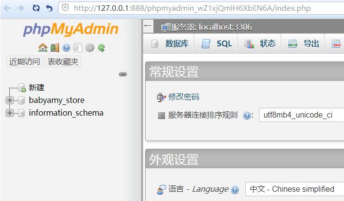This screenshot has height=201, width=344.
Task: Click the help icon beside 服务器连接排序规则
Action: [247, 115]
